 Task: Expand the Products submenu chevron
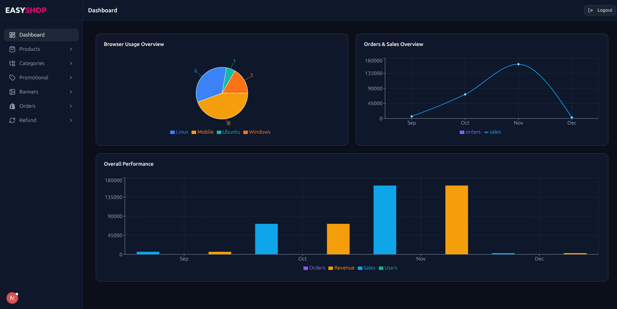[71, 49]
